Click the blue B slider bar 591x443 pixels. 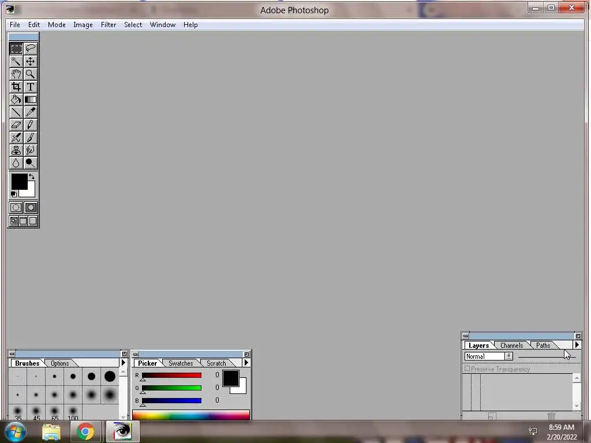[x=171, y=400]
